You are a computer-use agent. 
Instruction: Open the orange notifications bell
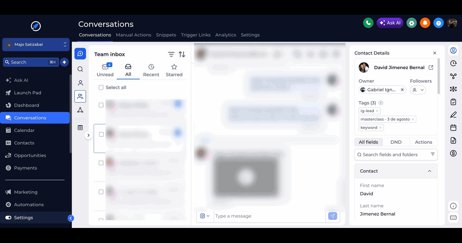(425, 23)
